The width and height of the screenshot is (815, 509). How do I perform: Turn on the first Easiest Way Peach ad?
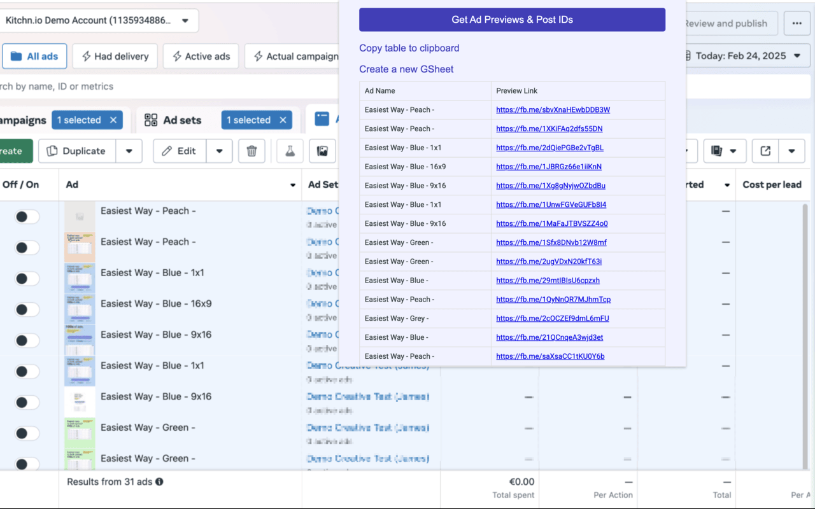point(27,216)
